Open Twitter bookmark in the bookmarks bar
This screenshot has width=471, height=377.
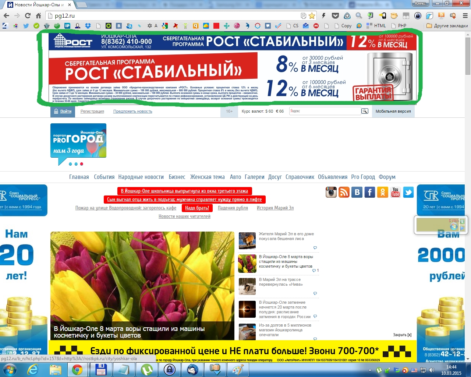point(26,26)
